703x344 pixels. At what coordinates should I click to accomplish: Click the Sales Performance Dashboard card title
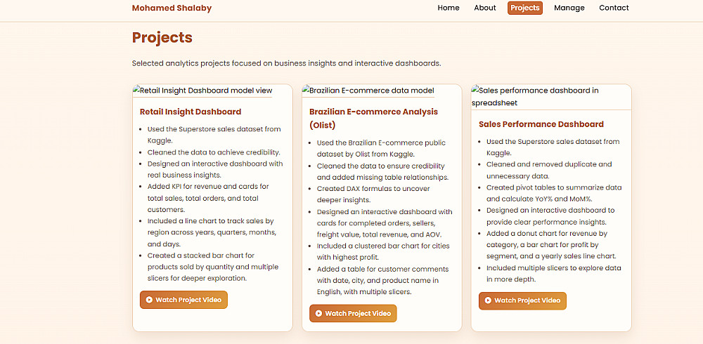[541, 124]
